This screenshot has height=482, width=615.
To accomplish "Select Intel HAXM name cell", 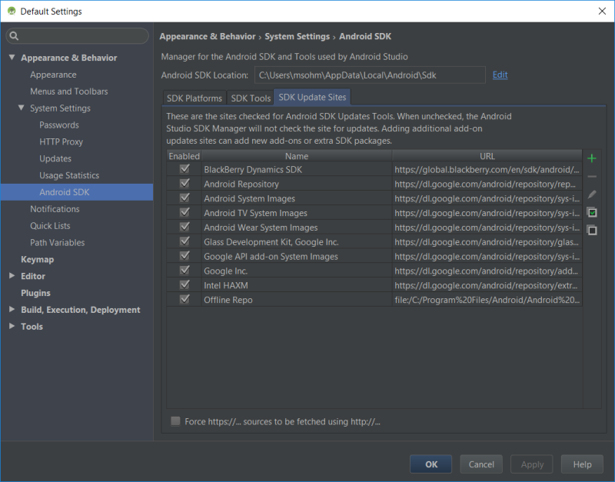I will click(297, 285).
